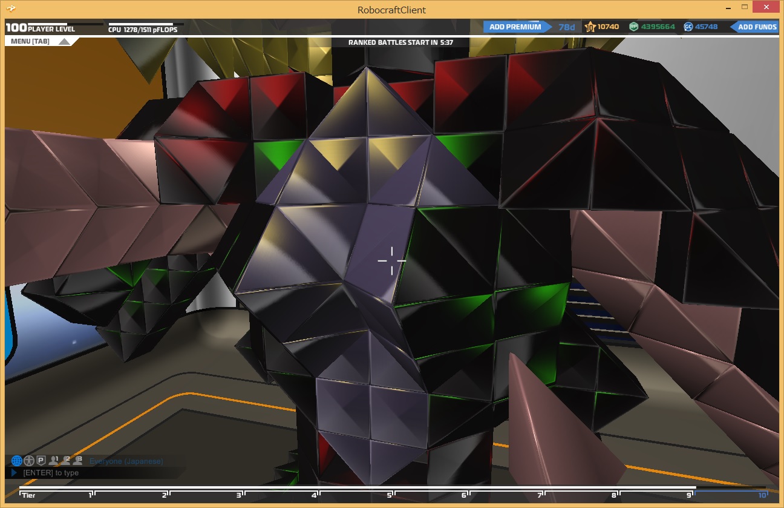Image resolution: width=784 pixels, height=508 pixels.
Task: Open the private chat P shield icon
Action: click(x=41, y=461)
